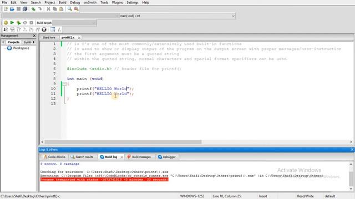Click the build log scroll down arrow
The image size is (355, 199).
coord(351,189)
